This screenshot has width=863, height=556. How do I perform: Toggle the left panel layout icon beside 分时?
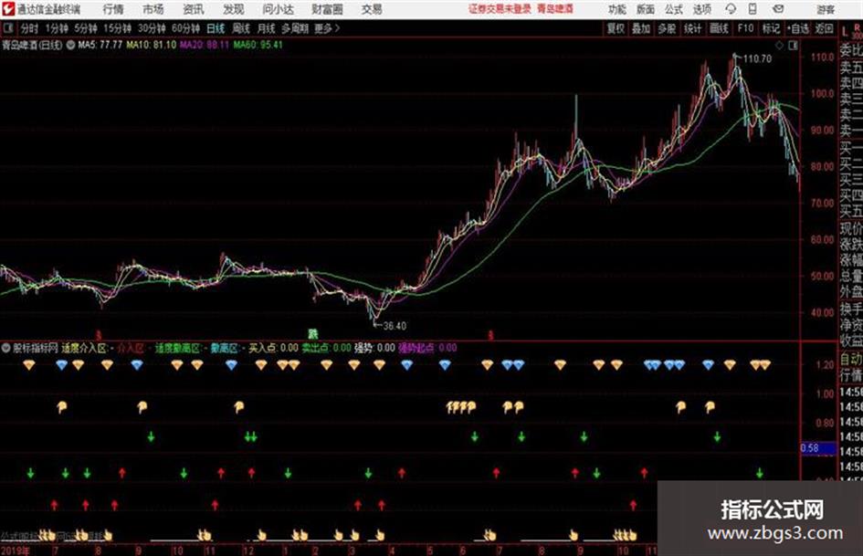(8, 27)
